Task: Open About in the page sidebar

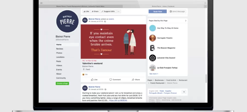Action: point(59,74)
